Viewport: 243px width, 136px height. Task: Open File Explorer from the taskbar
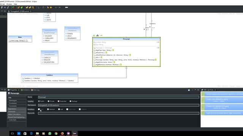tap(37, 133)
